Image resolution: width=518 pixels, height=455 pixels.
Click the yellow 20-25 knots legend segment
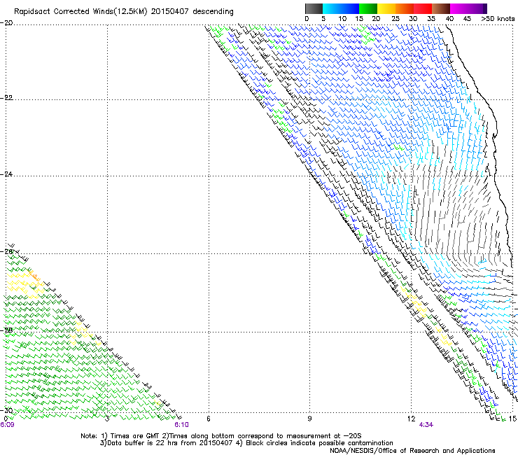[386, 8]
